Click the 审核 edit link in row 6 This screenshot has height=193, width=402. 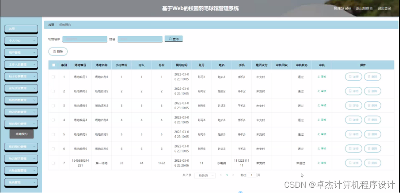point(322,148)
